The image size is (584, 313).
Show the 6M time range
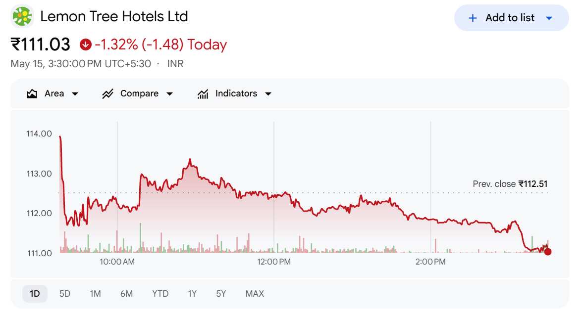click(x=127, y=294)
